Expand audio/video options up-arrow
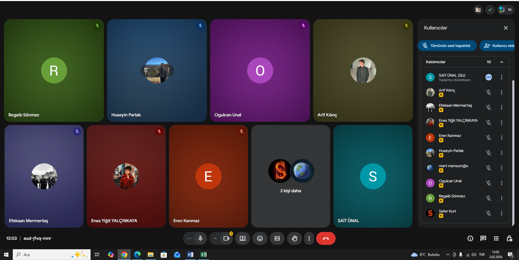 click(x=215, y=238)
